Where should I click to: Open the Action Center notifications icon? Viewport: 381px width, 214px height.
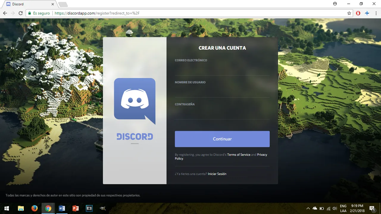(x=372, y=208)
